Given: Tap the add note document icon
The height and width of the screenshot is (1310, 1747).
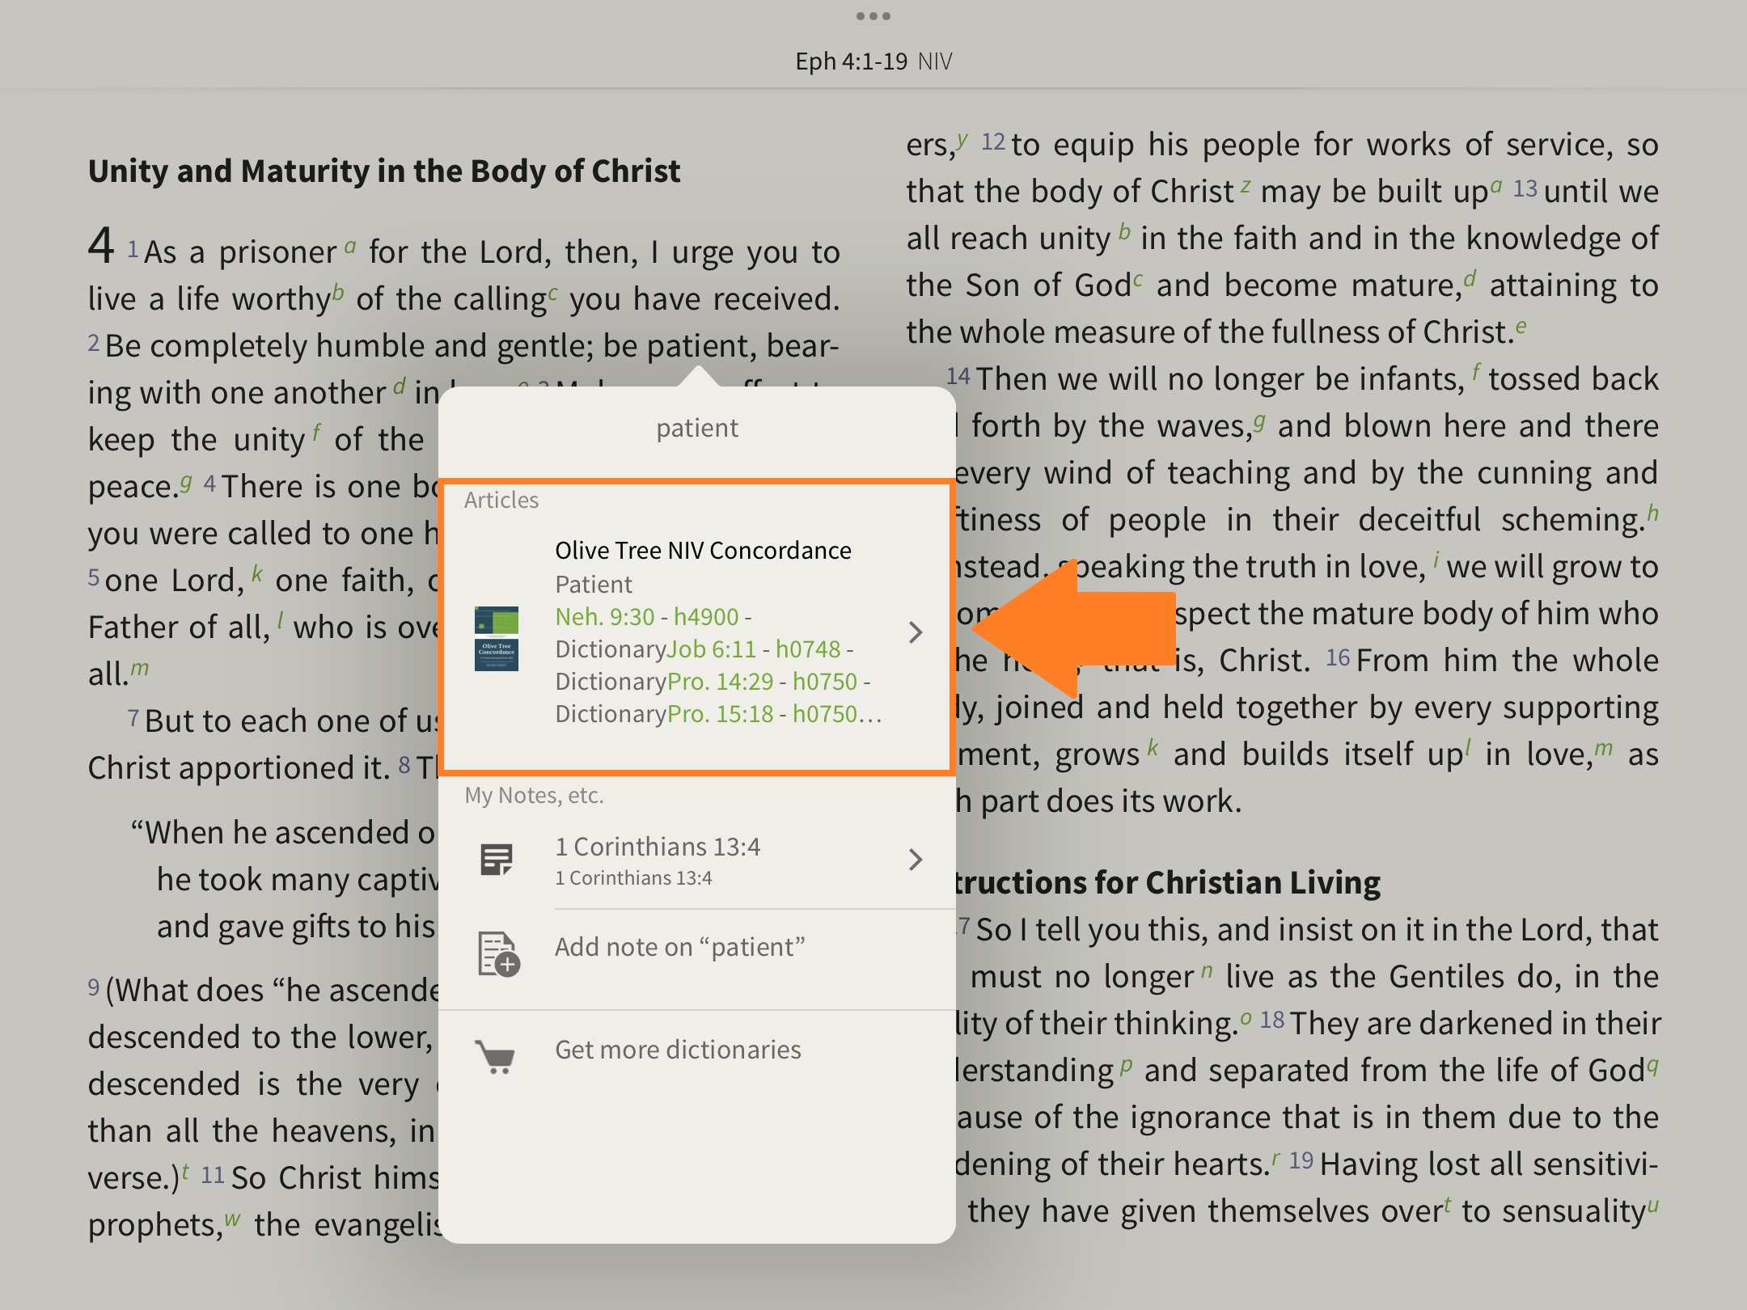Looking at the screenshot, I should [497, 954].
